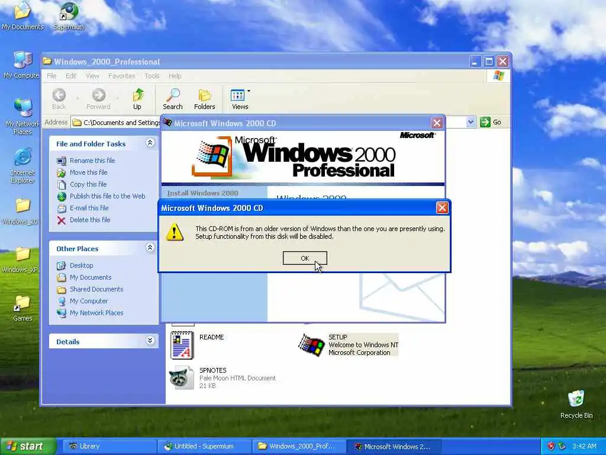Viewport: 606px width, 455px height.
Task: Close the Microsoft Windows 2000 CD splash window
Action: [x=437, y=123]
